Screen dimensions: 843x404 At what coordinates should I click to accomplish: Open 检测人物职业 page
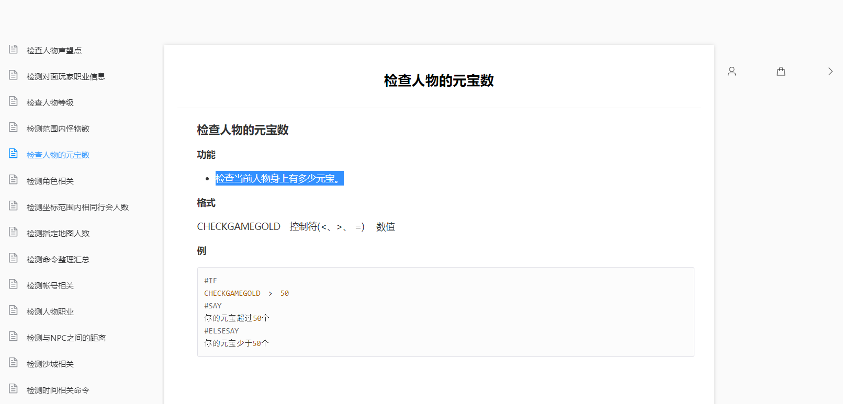pyautogui.click(x=50, y=312)
